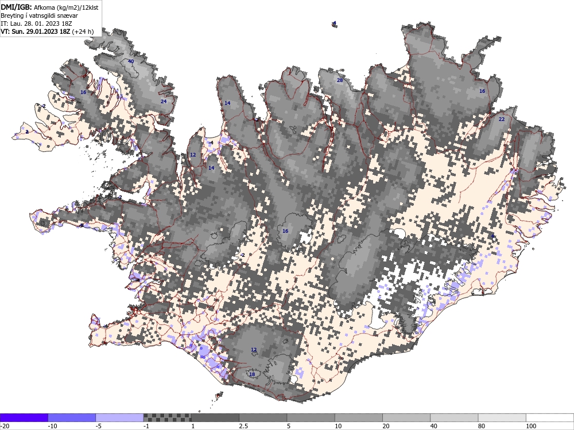Click the "-5" legend scale label

pyautogui.click(x=99, y=427)
